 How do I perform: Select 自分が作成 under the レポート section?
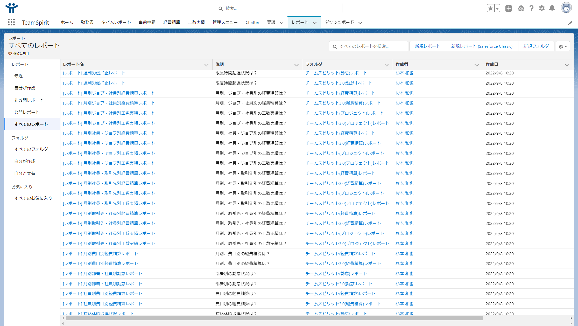25,88
